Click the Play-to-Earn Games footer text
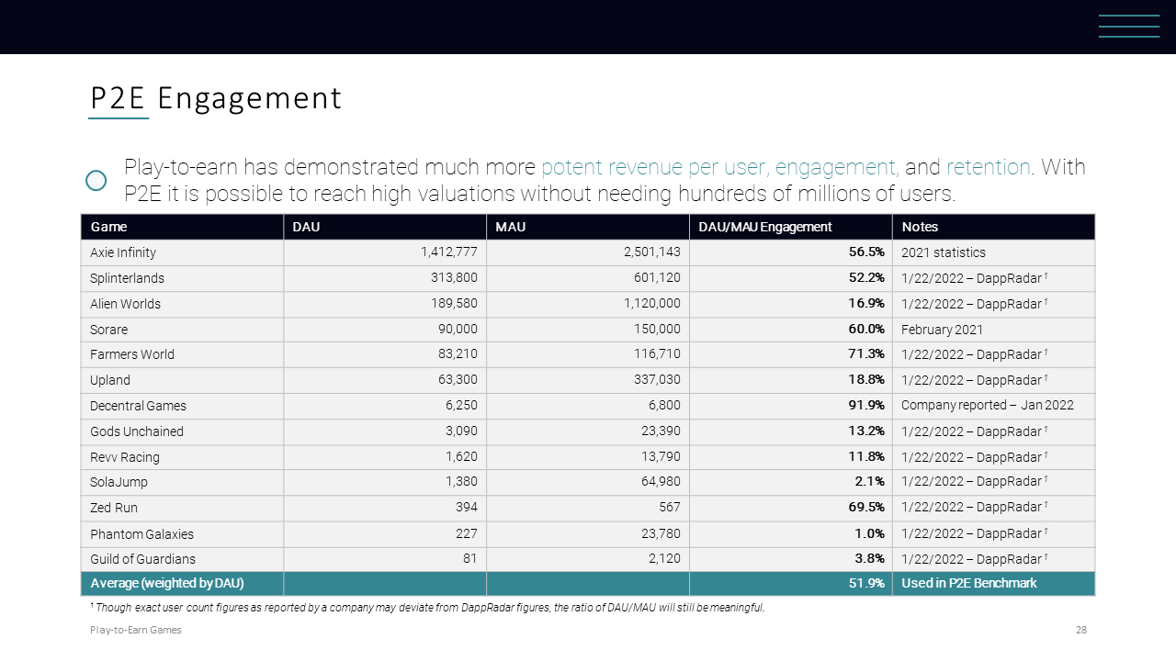Screen dimensions: 1176x661 [x=136, y=631]
